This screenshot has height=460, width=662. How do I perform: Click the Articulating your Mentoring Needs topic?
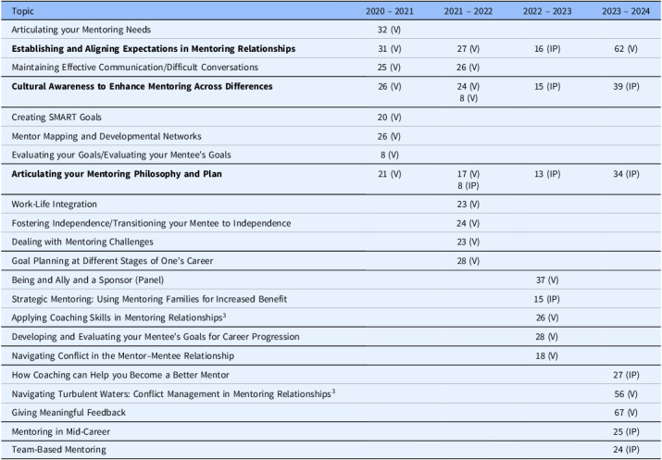(85, 29)
